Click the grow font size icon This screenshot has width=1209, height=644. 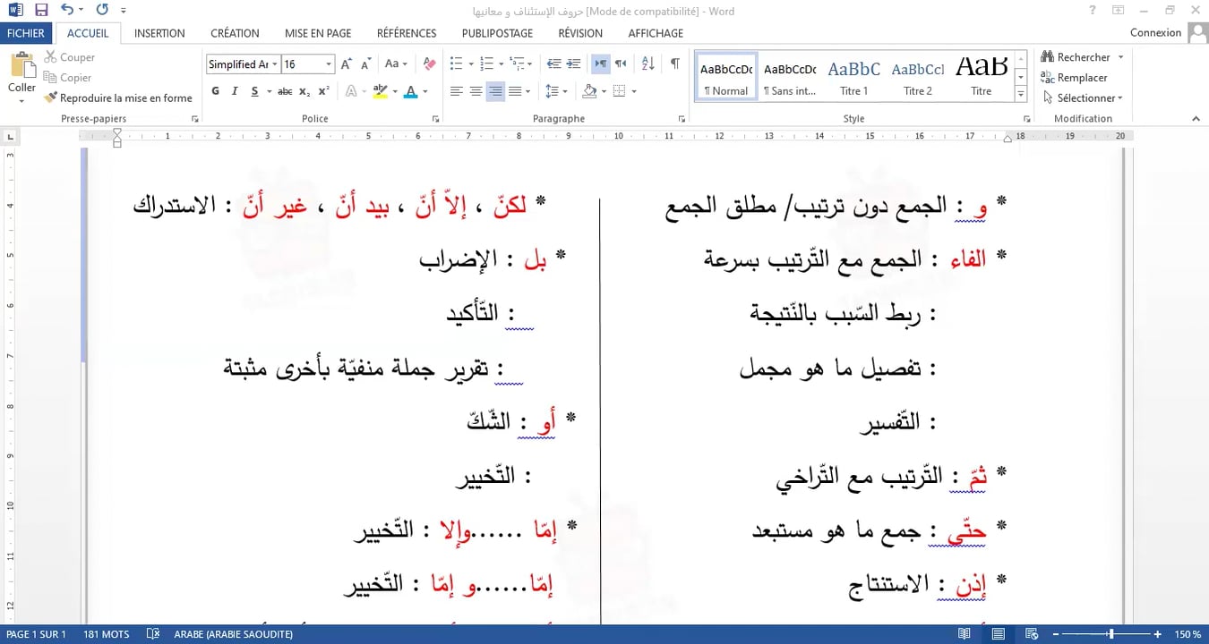coord(346,64)
